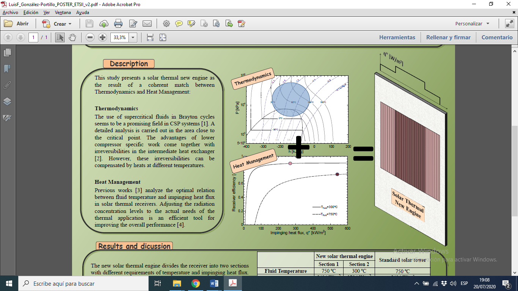Open the Edición menu
The width and height of the screenshot is (518, 291).
31,13
